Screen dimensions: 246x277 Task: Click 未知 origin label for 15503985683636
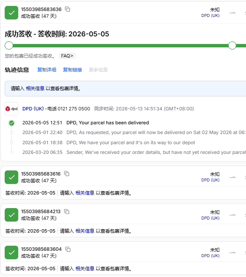(215, 10)
